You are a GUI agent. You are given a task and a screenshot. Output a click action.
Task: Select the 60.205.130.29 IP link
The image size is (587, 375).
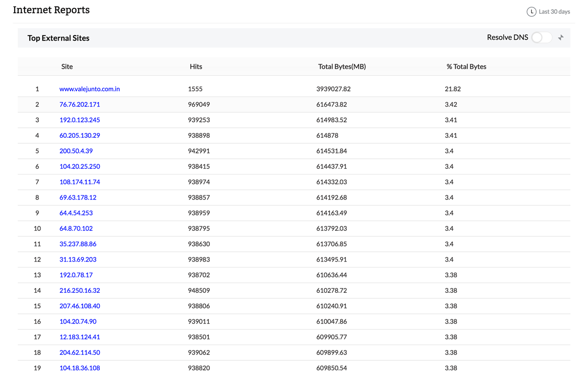[x=80, y=135]
